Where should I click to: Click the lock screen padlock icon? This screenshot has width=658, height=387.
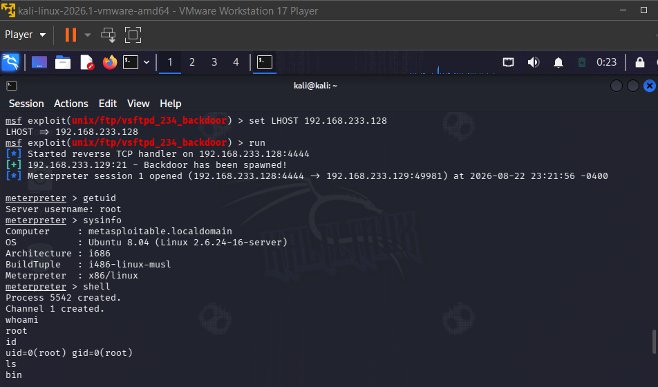[639, 62]
